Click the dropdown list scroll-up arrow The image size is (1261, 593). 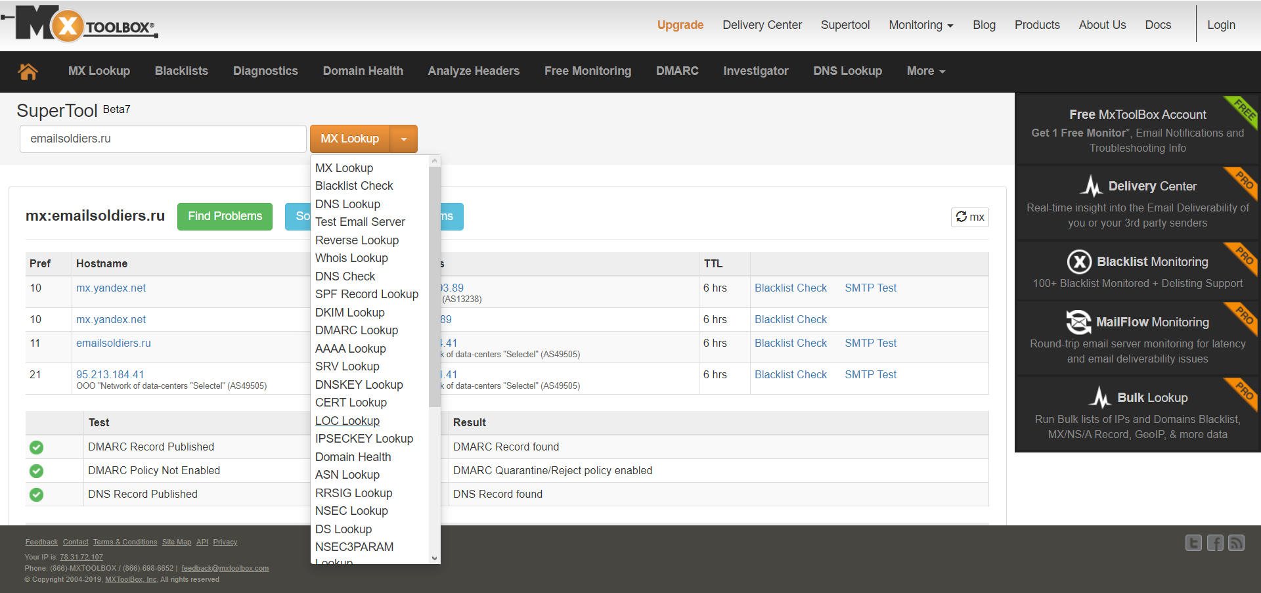pyautogui.click(x=434, y=161)
